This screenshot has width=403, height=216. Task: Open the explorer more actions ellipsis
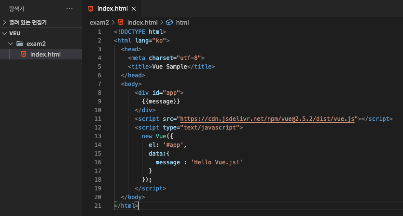pyautogui.click(x=69, y=9)
